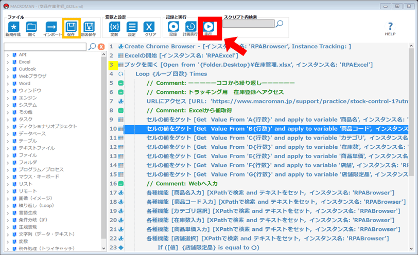Select line 4 Loop Times command

tap(171, 74)
